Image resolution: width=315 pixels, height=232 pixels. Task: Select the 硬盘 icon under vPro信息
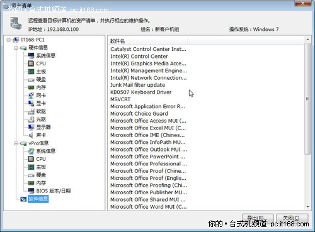31,175
